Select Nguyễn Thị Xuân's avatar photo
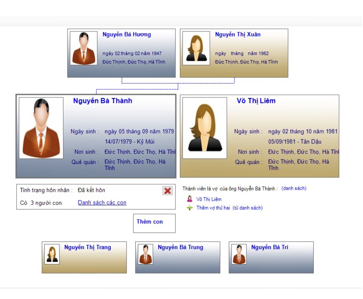This screenshot has width=363, height=299. pyautogui.click(x=196, y=48)
